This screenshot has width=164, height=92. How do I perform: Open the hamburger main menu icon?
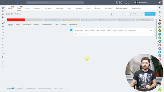pyautogui.click(x=3, y=3)
